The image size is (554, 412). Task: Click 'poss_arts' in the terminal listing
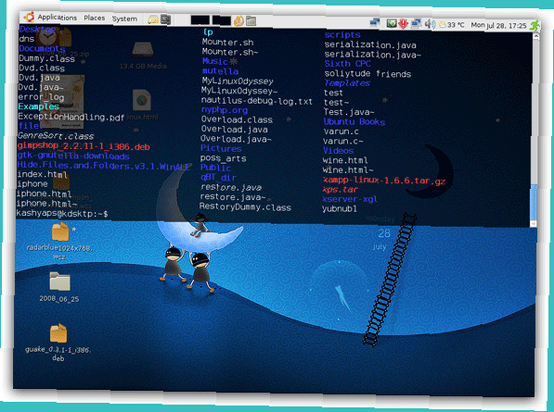223,158
